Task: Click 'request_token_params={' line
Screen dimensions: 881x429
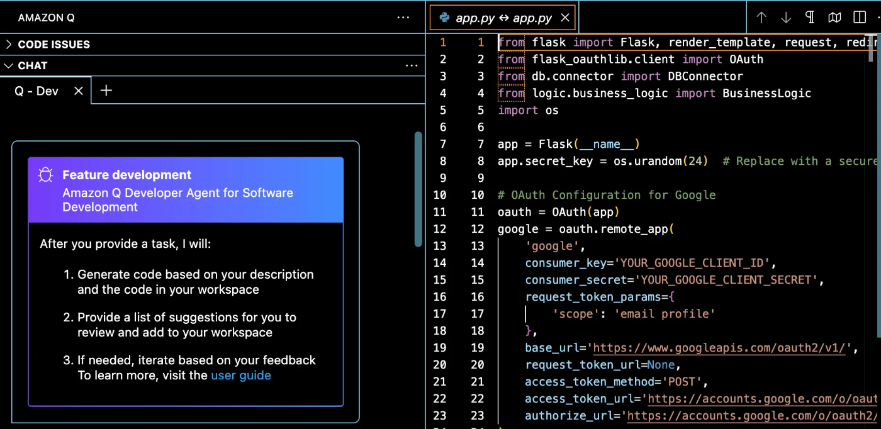Action: coord(600,297)
